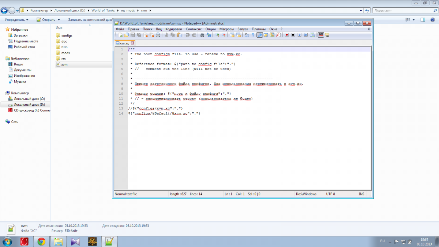Start macro recording with red dot icon

pos(287,35)
